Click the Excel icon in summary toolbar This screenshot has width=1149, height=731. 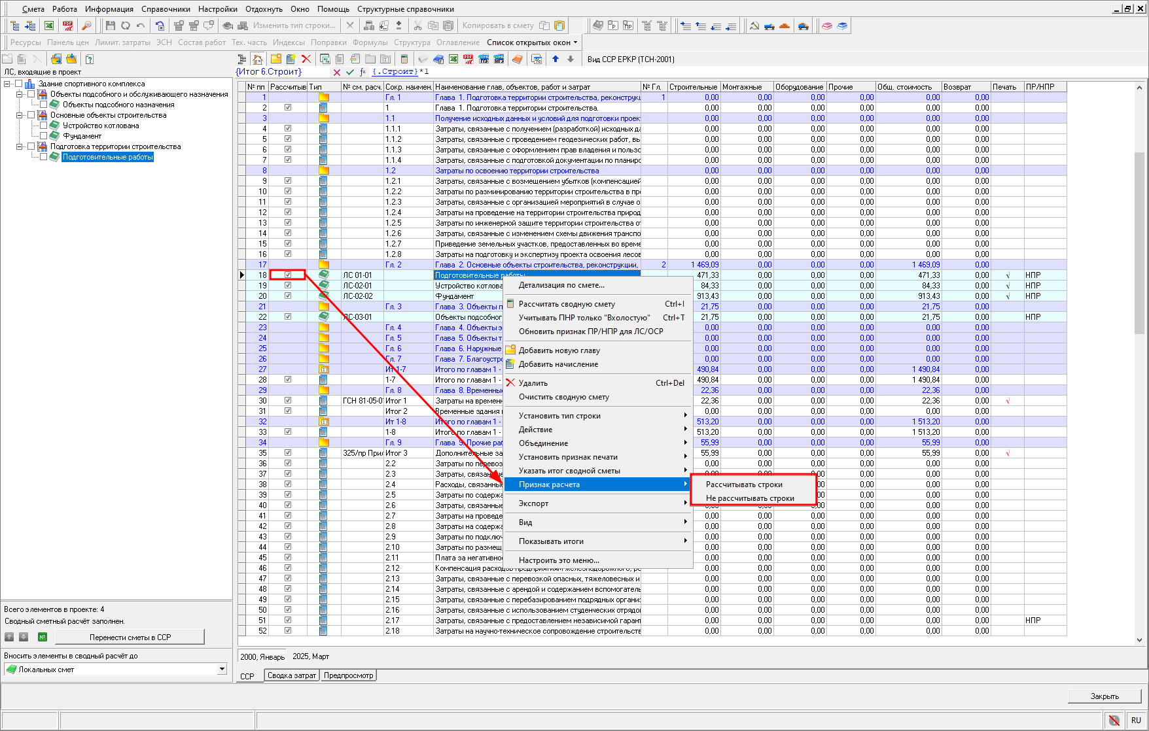(453, 59)
